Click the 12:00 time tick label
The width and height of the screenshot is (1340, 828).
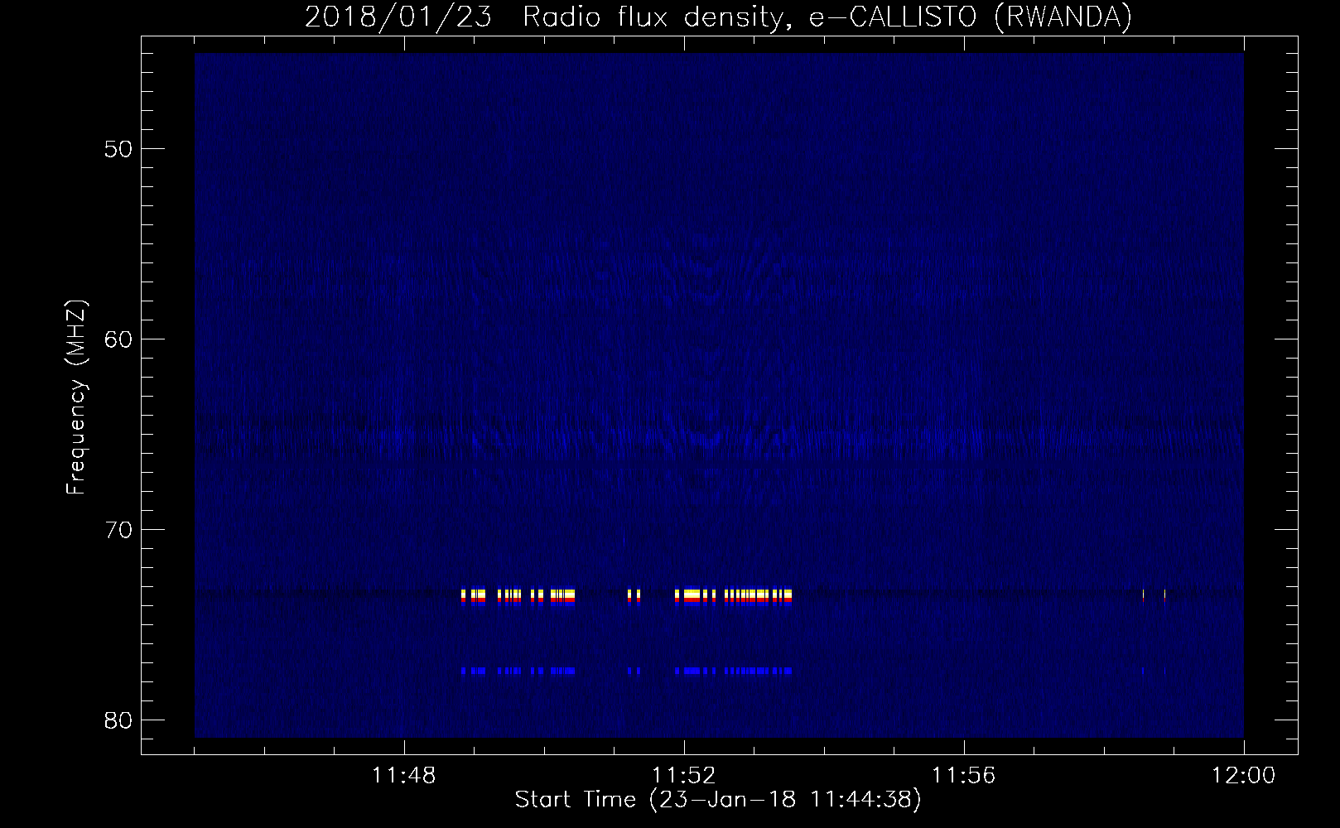(x=1243, y=776)
